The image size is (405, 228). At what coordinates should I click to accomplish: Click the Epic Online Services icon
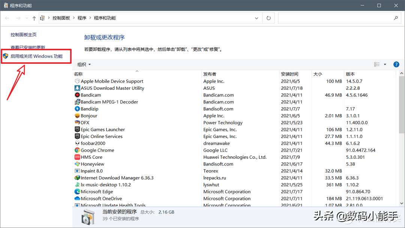(x=77, y=136)
